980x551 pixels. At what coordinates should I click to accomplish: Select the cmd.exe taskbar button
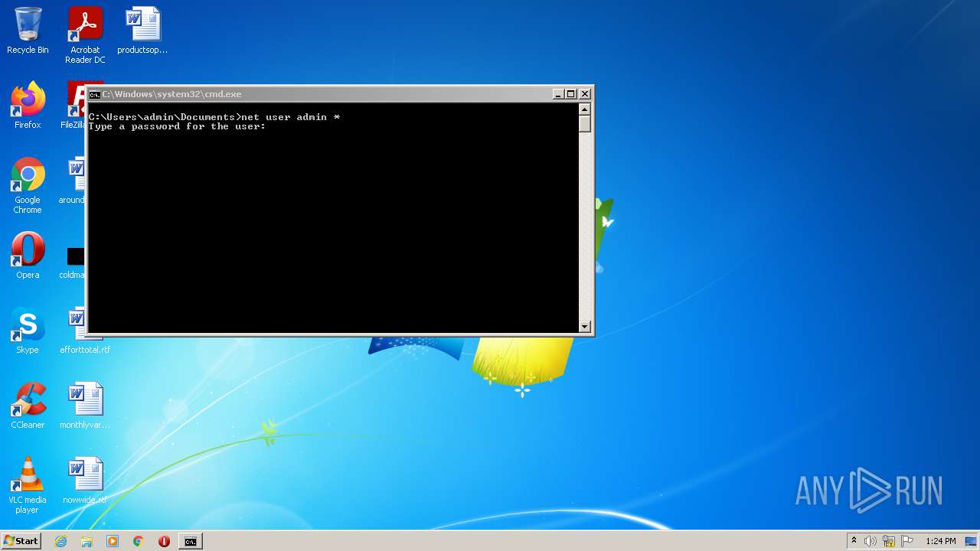(190, 541)
